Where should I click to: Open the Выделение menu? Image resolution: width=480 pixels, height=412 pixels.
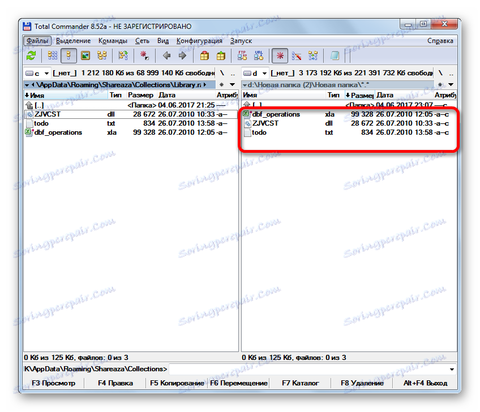[x=73, y=41]
